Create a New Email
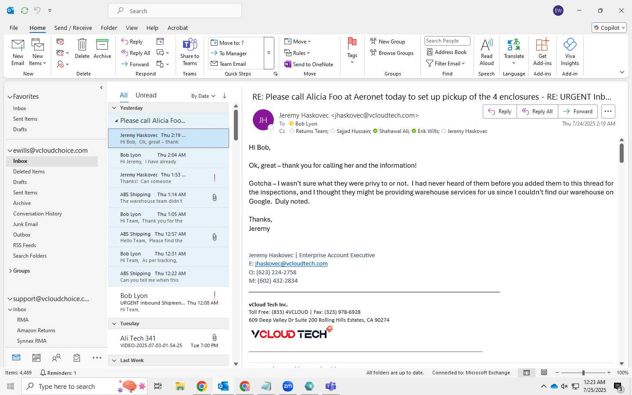 18,52
